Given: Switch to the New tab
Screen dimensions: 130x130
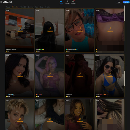Looking at the screenshot, I should tap(36, 7).
